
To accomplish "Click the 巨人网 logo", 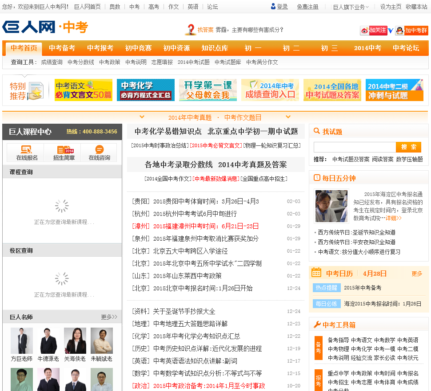I will click(29, 27).
